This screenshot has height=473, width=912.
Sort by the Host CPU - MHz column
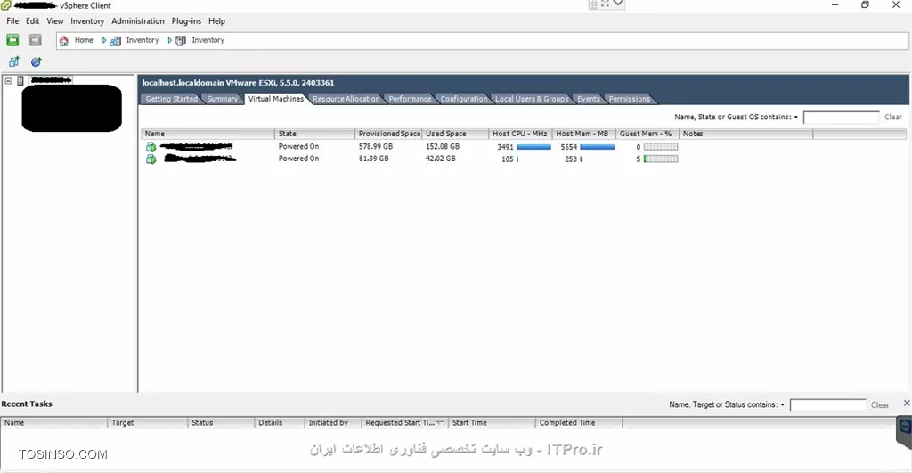point(520,134)
